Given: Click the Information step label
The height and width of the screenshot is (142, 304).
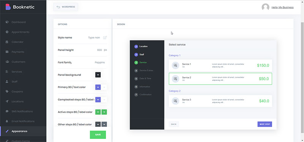Looking at the screenshot, I should pos(145,87).
